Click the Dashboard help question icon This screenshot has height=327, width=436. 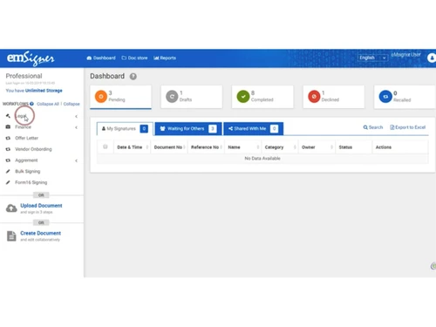coord(133,77)
